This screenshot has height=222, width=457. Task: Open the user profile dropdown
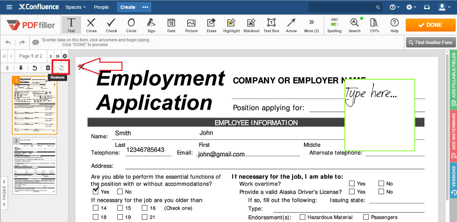point(444,7)
